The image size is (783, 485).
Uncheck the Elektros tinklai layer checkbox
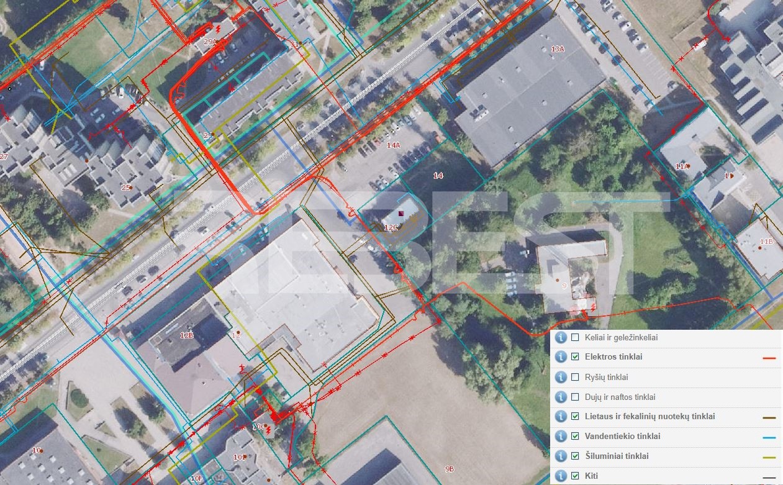click(575, 357)
